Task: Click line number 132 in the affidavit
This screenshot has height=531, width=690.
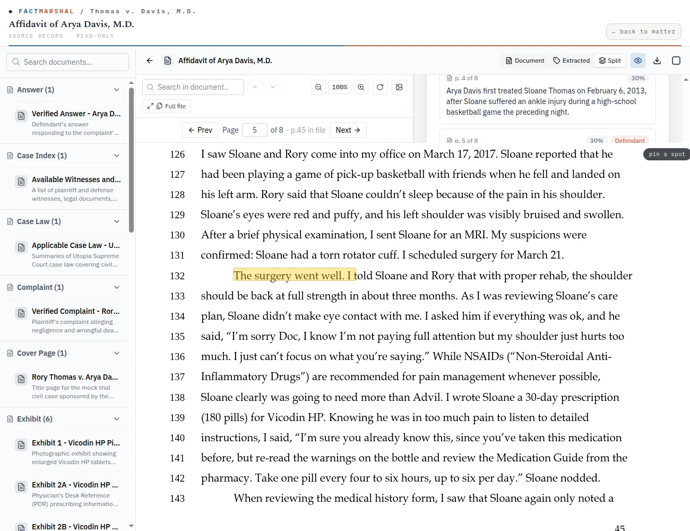Action: click(x=177, y=276)
